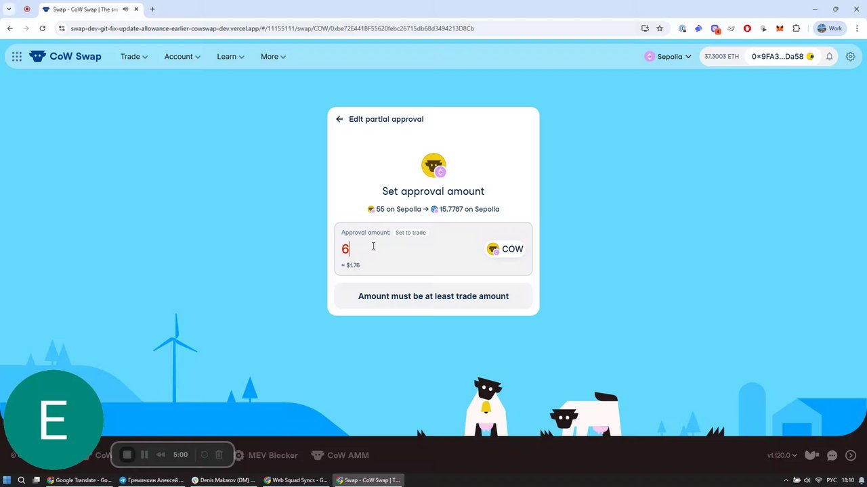Open the Learn dropdown menu

coord(230,57)
